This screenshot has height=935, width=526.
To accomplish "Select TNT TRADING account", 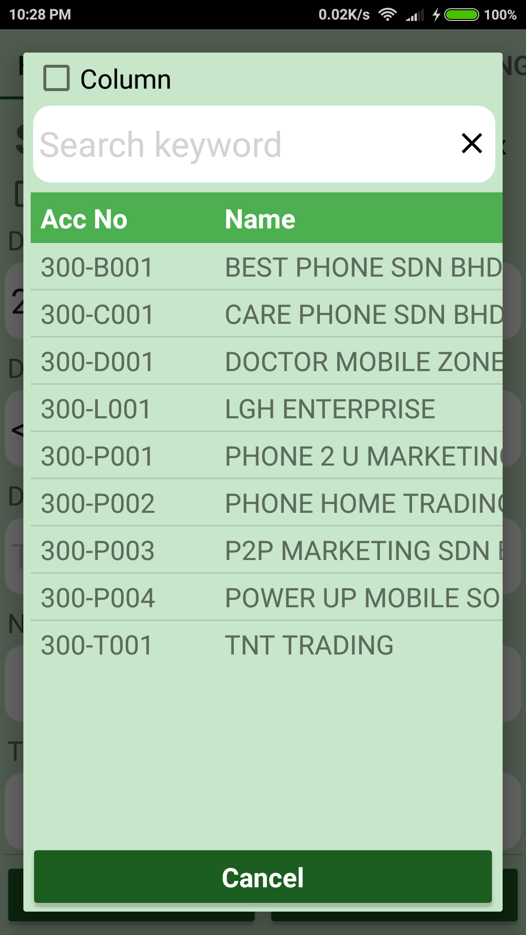I will click(266, 645).
